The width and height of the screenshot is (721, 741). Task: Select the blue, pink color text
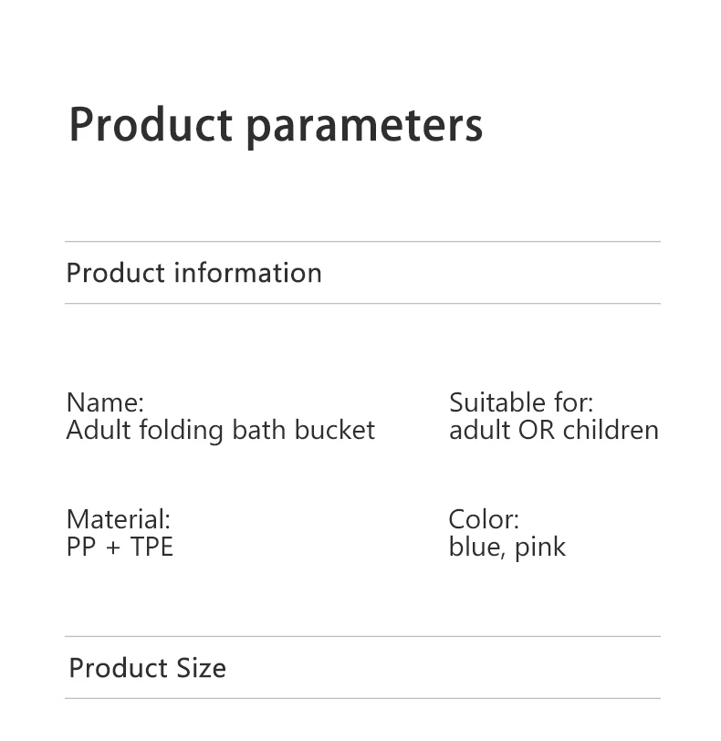coord(507,548)
